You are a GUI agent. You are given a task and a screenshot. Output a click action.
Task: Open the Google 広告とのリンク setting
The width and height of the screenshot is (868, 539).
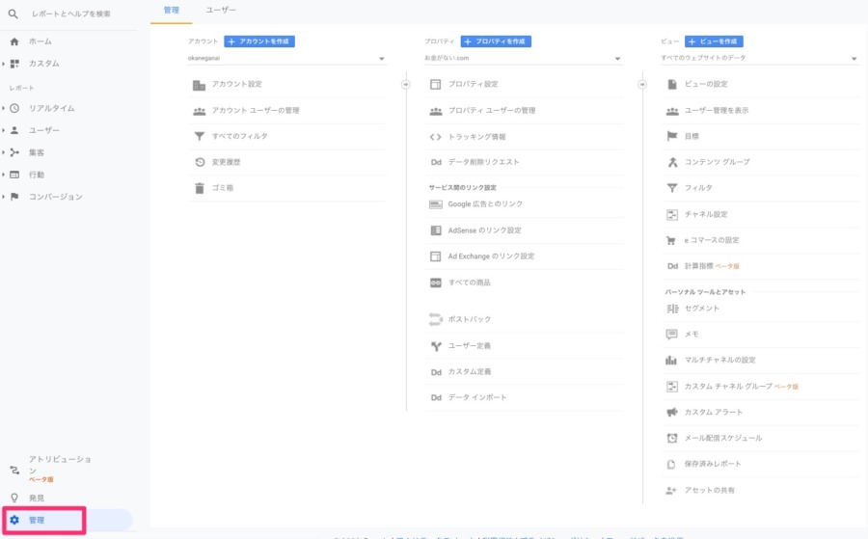point(486,204)
